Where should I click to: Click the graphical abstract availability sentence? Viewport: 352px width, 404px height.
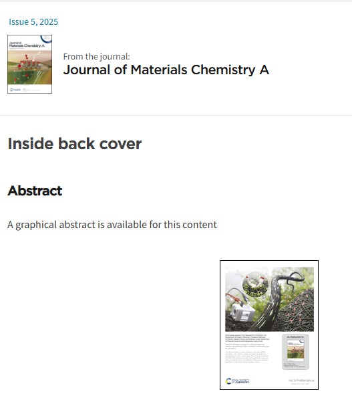[x=112, y=225]
